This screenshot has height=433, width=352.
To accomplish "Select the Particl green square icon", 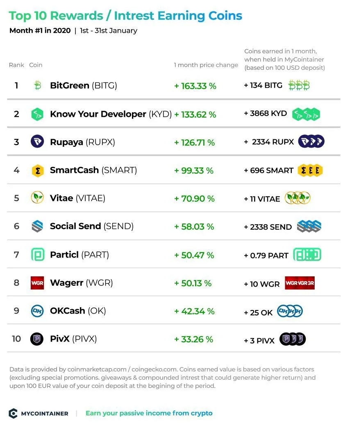I will (38, 254).
